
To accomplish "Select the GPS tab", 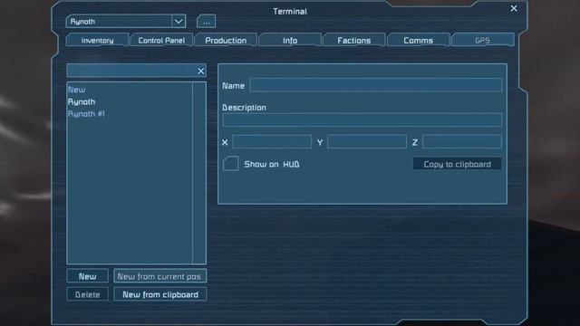I will coord(483,40).
